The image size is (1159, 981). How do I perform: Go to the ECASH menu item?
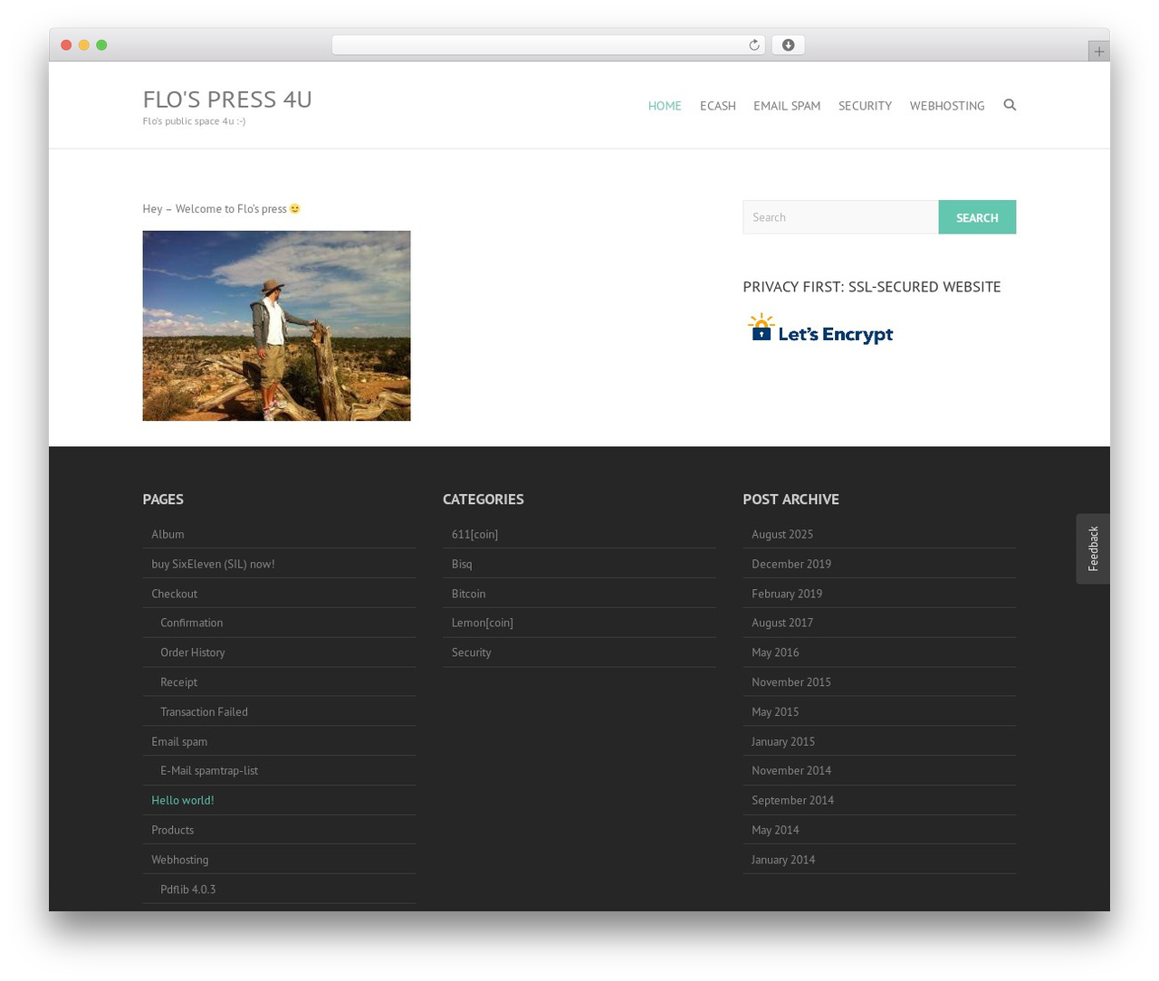click(x=717, y=106)
